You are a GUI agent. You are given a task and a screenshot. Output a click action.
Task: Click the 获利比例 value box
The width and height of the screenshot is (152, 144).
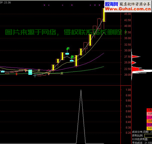click(148, 136)
